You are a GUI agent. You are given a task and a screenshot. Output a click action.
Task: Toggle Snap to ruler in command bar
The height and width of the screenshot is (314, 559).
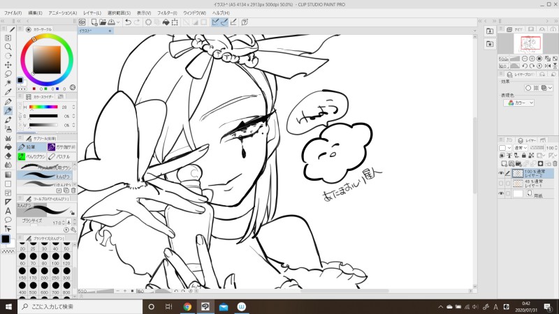click(215, 22)
